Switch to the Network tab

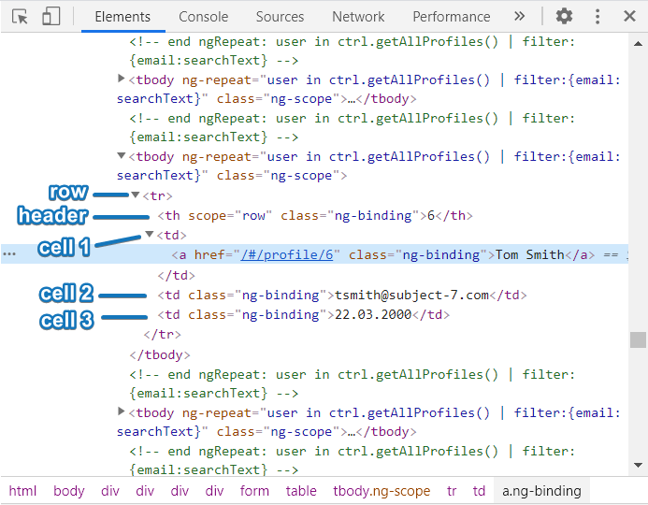(x=358, y=16)
